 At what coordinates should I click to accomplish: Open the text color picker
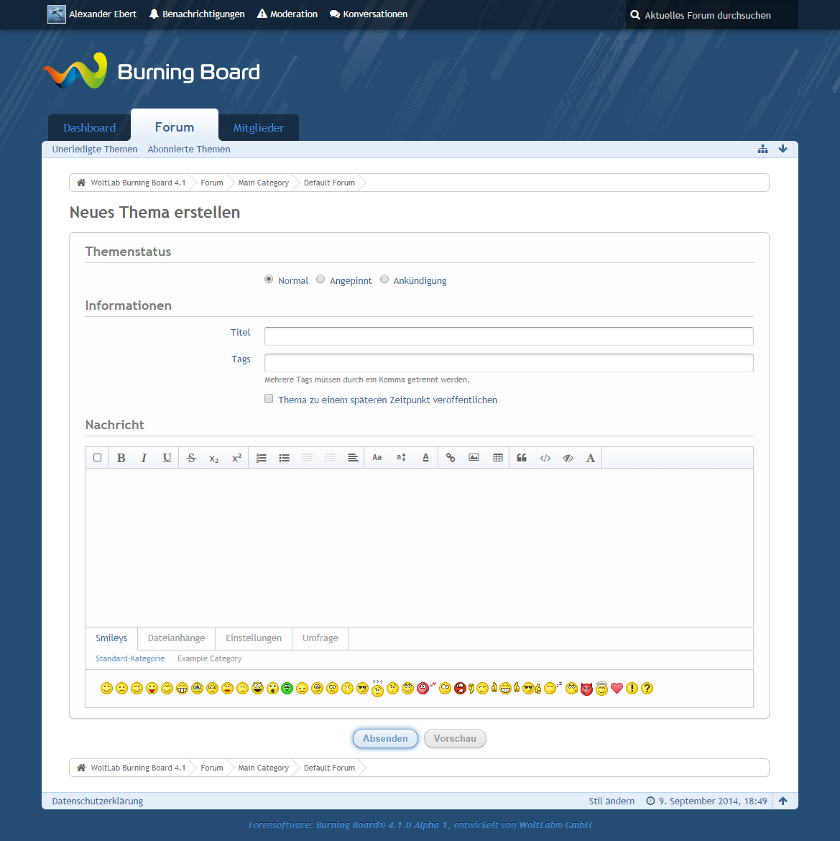coord(425,458)
